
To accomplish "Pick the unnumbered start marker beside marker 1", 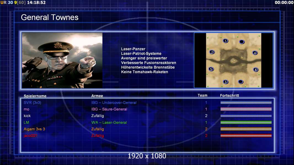I will coord(242,42).
